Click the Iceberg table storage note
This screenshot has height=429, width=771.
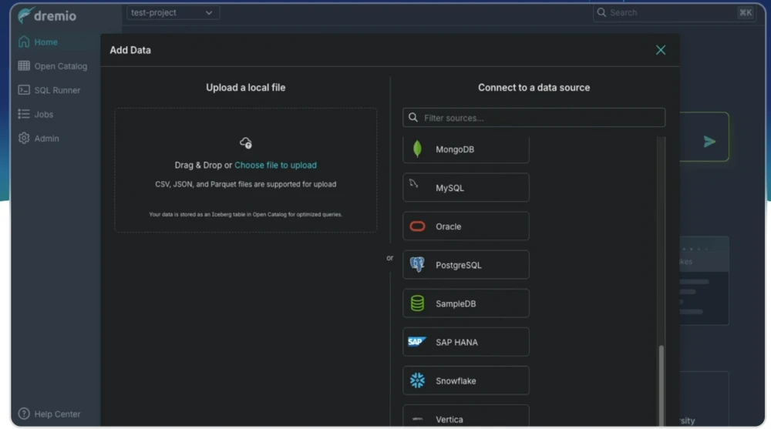point(245,214)
